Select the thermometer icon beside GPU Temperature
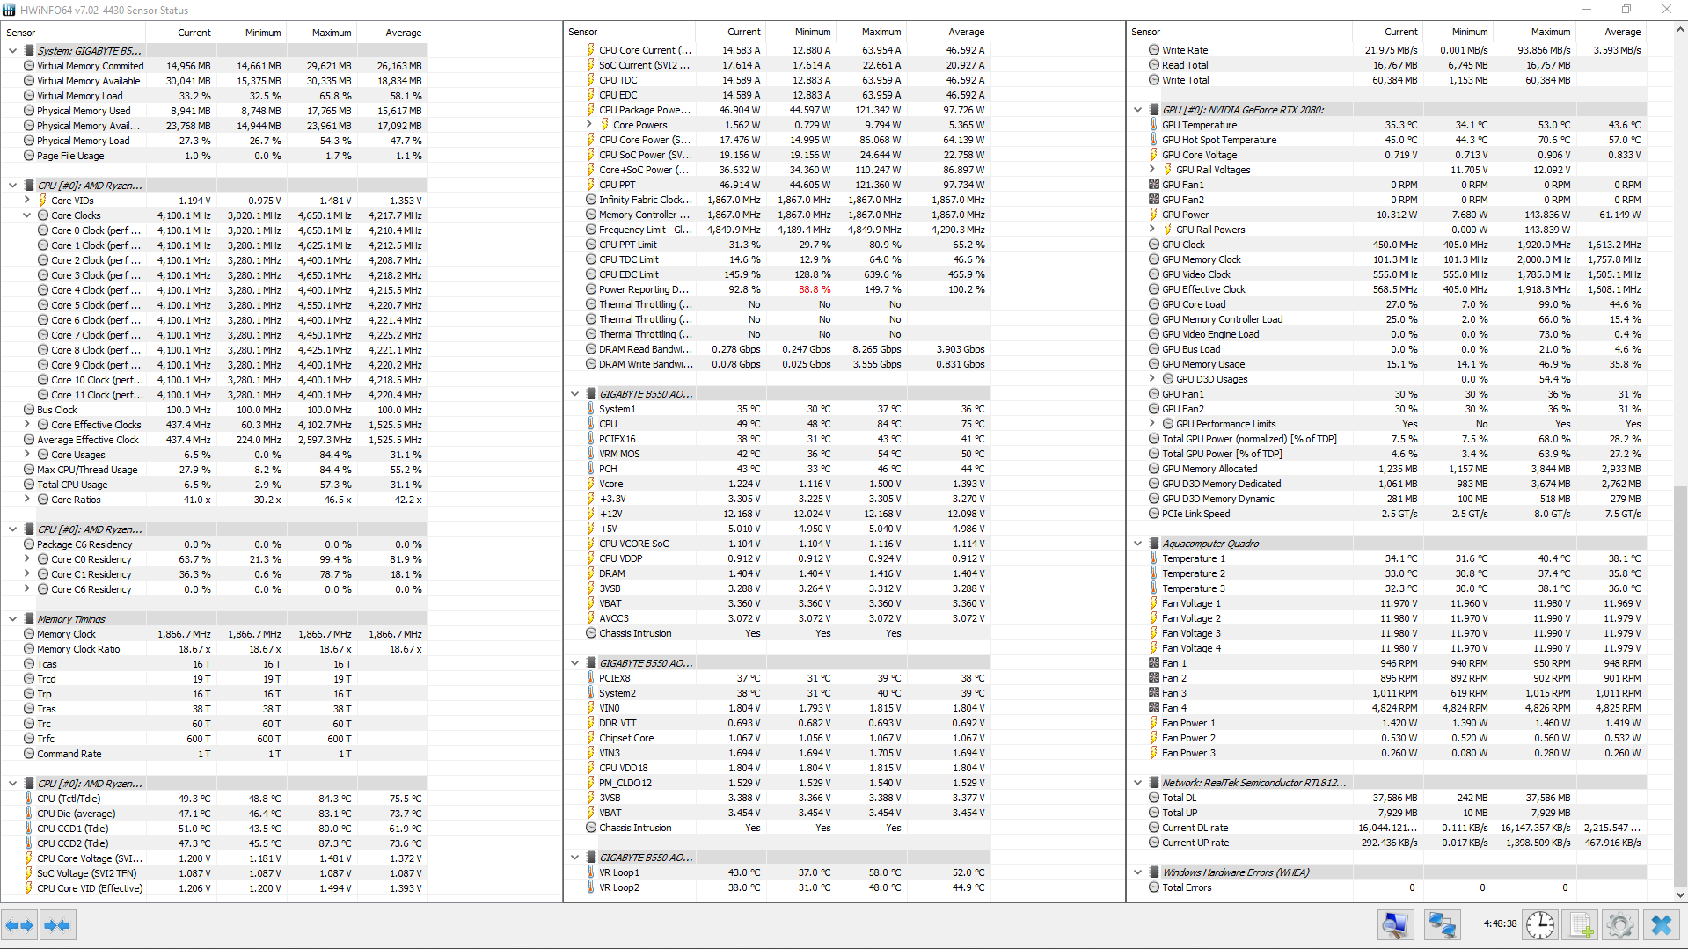1688x949 pixels. click(1152, 125)
